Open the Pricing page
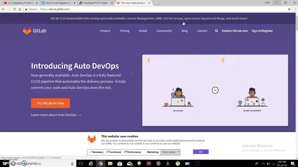 (125, 31)
